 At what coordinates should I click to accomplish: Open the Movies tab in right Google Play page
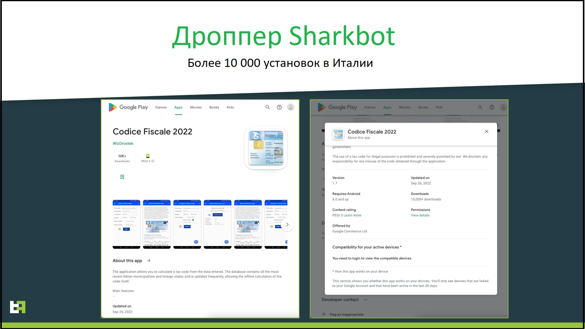[x=405, y=107]
